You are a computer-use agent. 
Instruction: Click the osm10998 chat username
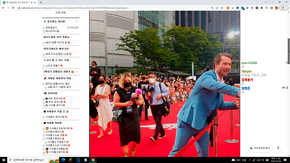[249, 63]
